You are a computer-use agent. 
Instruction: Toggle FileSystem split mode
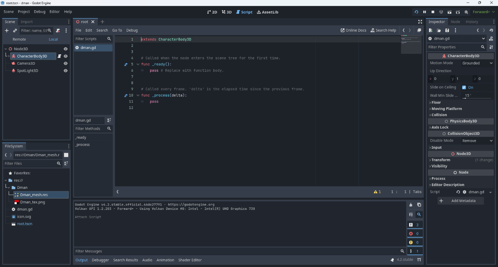(66, 155)
